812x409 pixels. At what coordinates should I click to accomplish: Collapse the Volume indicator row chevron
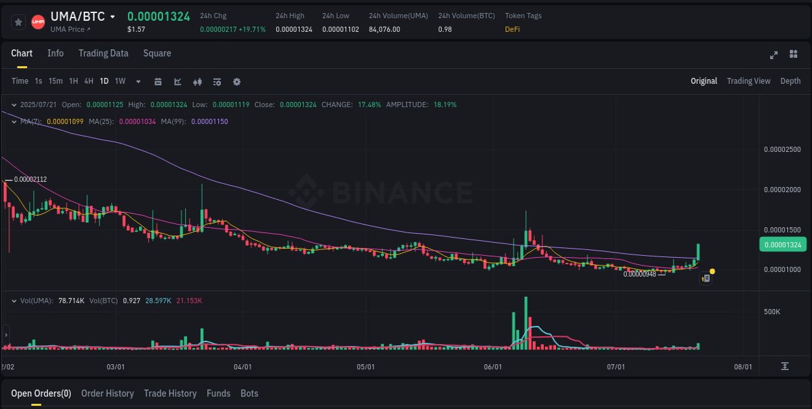click(14, 301)
